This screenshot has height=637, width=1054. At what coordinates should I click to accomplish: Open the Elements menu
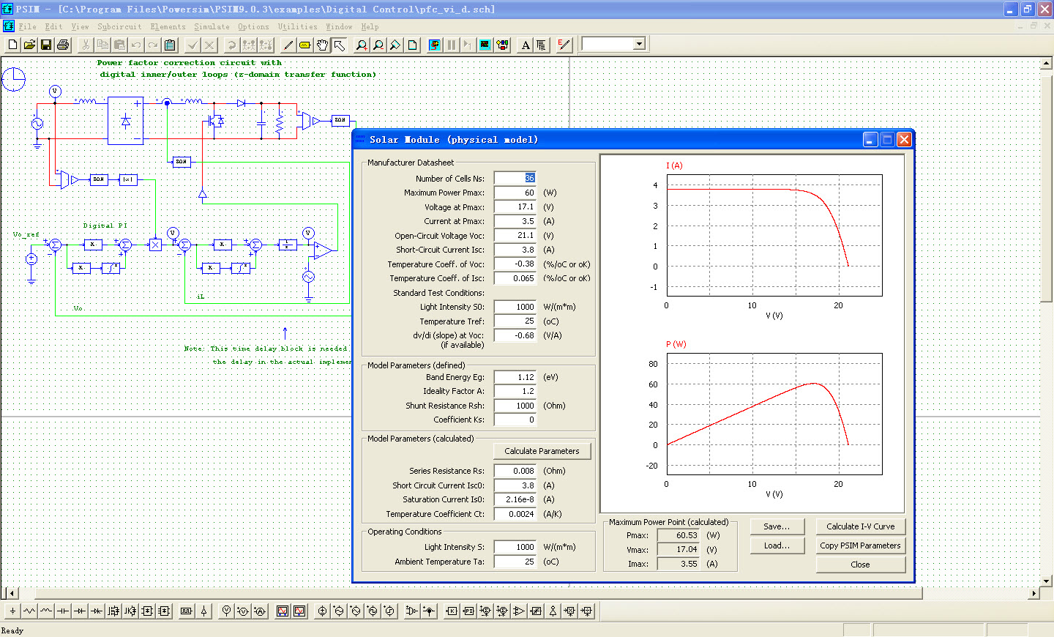coord(168,27)
